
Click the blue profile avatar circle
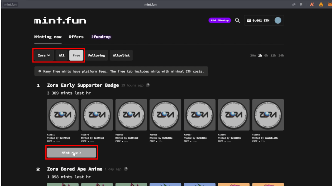click(278, 20)
